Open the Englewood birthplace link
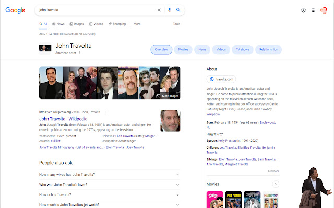 click(268, 123)
